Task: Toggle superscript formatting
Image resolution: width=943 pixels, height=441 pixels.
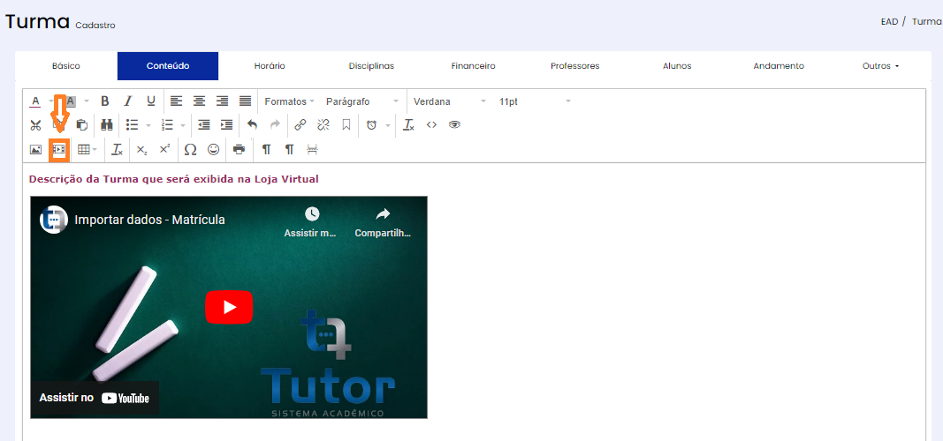Action: click(164, 149)
